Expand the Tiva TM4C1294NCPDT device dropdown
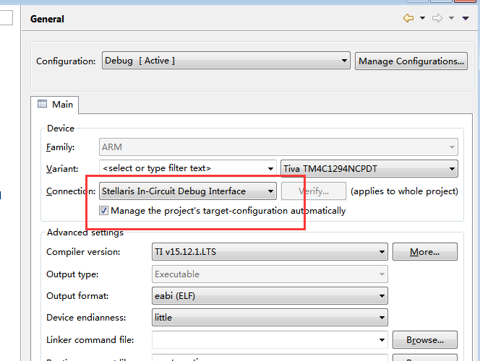Viewport: 480px width, 361px height. [x=453, y=168]
